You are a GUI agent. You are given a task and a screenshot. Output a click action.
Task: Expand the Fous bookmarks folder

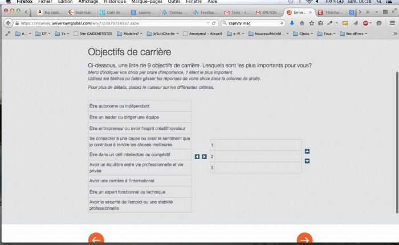(327, 34)
